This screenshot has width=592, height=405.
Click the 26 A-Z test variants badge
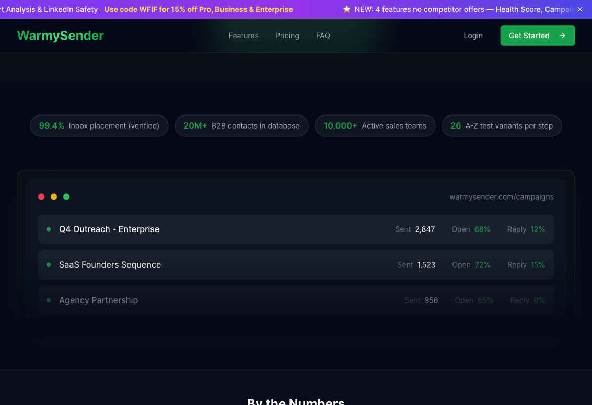pyautogui.click(x=502, y=126)
